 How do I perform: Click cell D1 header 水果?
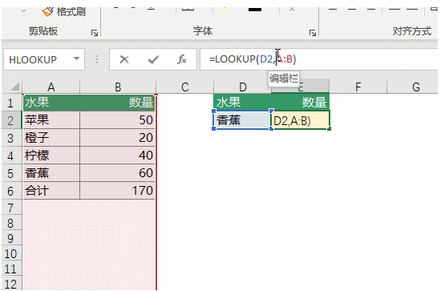[242, 103]
